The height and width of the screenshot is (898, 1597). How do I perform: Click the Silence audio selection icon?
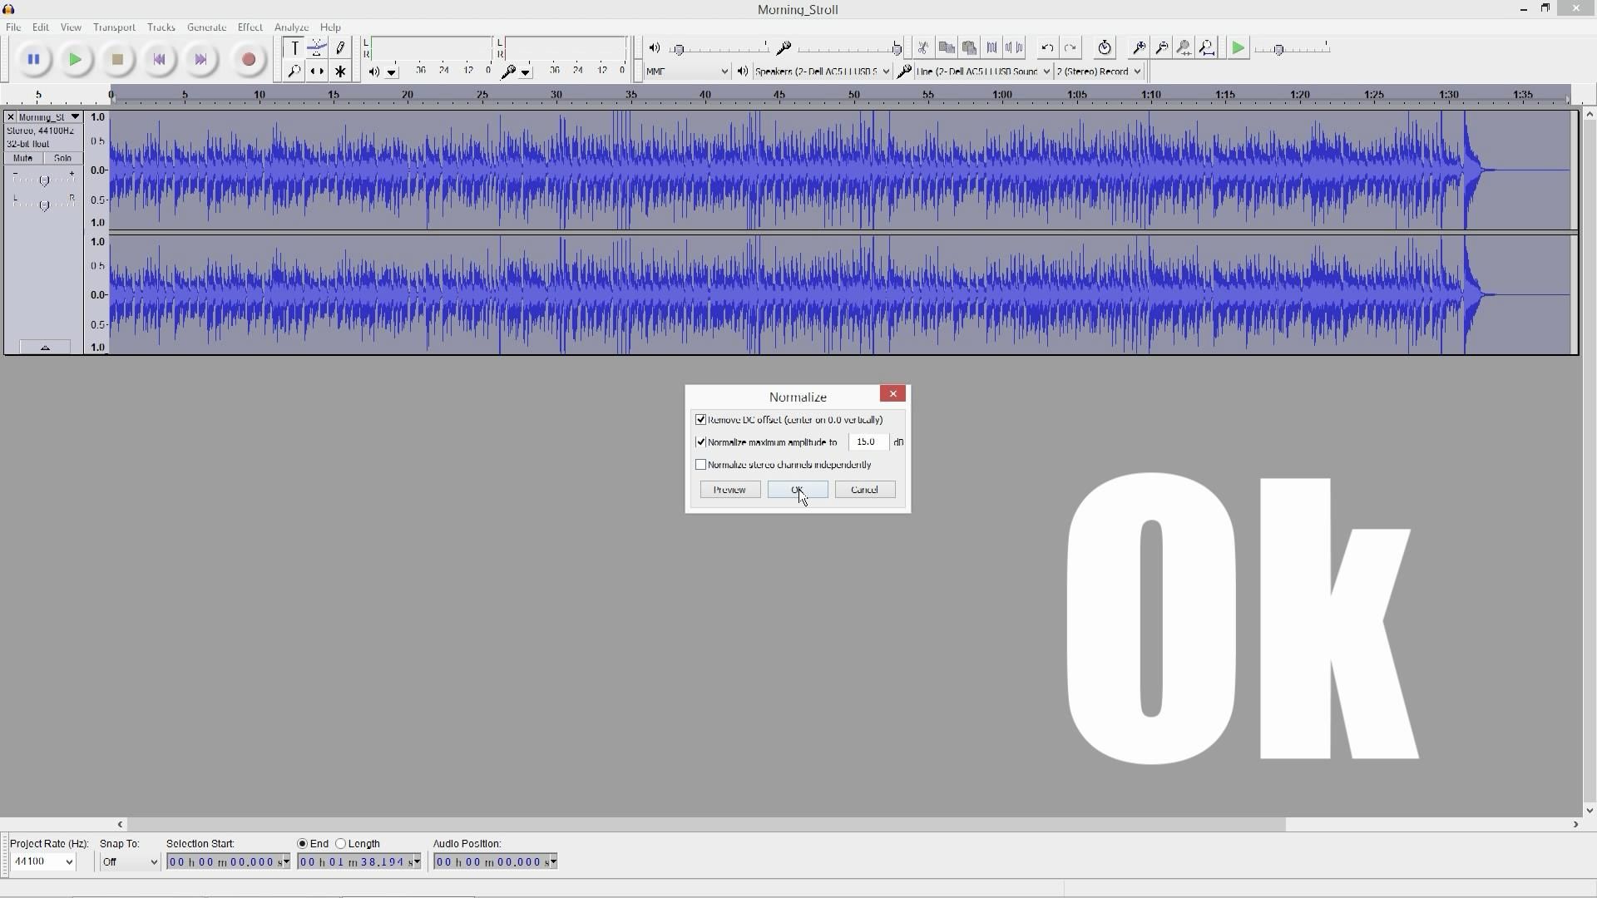[1014, 47]
